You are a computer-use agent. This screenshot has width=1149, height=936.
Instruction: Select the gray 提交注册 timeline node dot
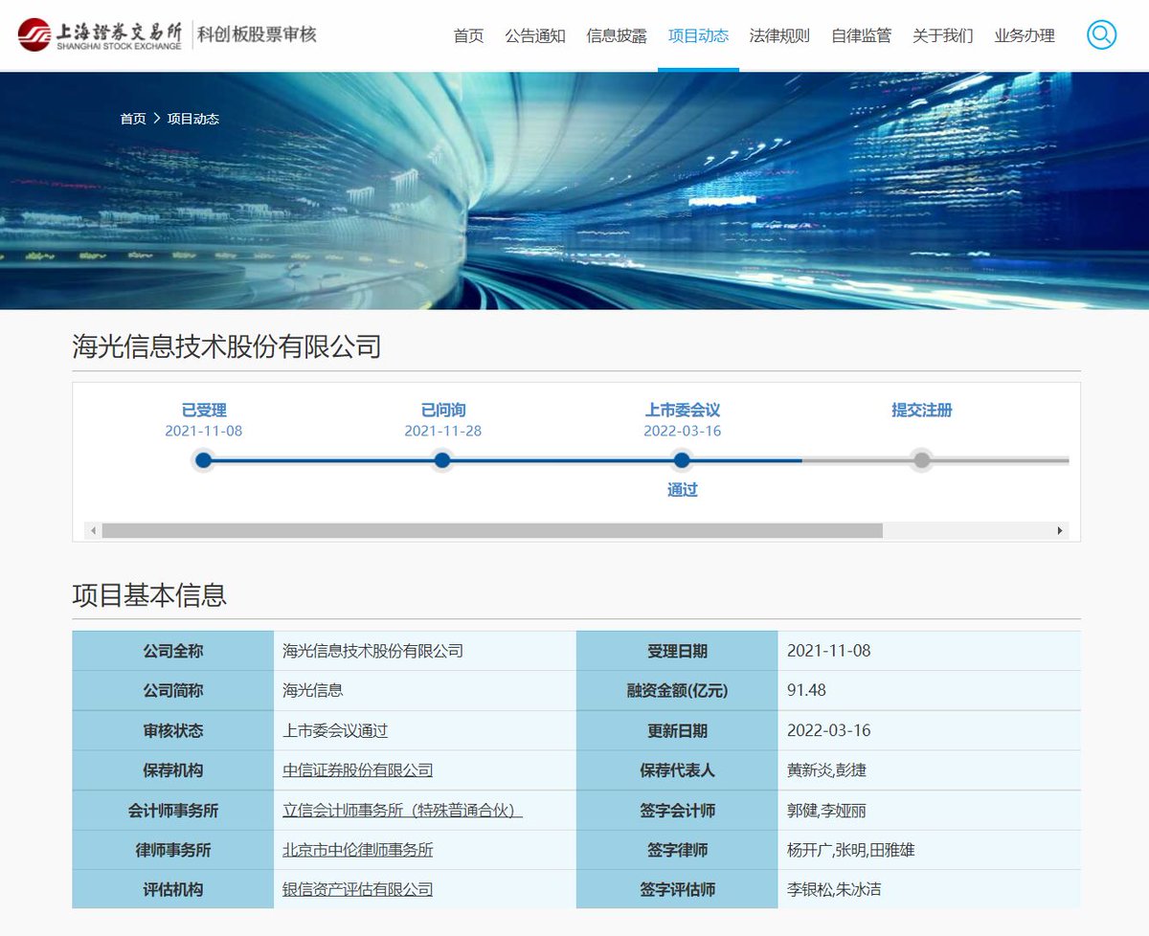pos(921,460)
